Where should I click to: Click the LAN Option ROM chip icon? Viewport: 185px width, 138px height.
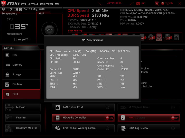(x=58, y=107)
